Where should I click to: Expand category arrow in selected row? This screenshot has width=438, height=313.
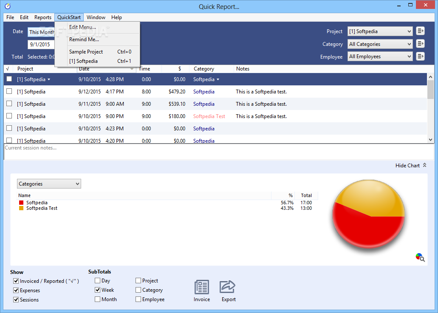click(x=218, y=79)
